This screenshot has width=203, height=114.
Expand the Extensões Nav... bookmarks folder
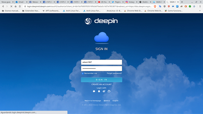click(31, 11)
